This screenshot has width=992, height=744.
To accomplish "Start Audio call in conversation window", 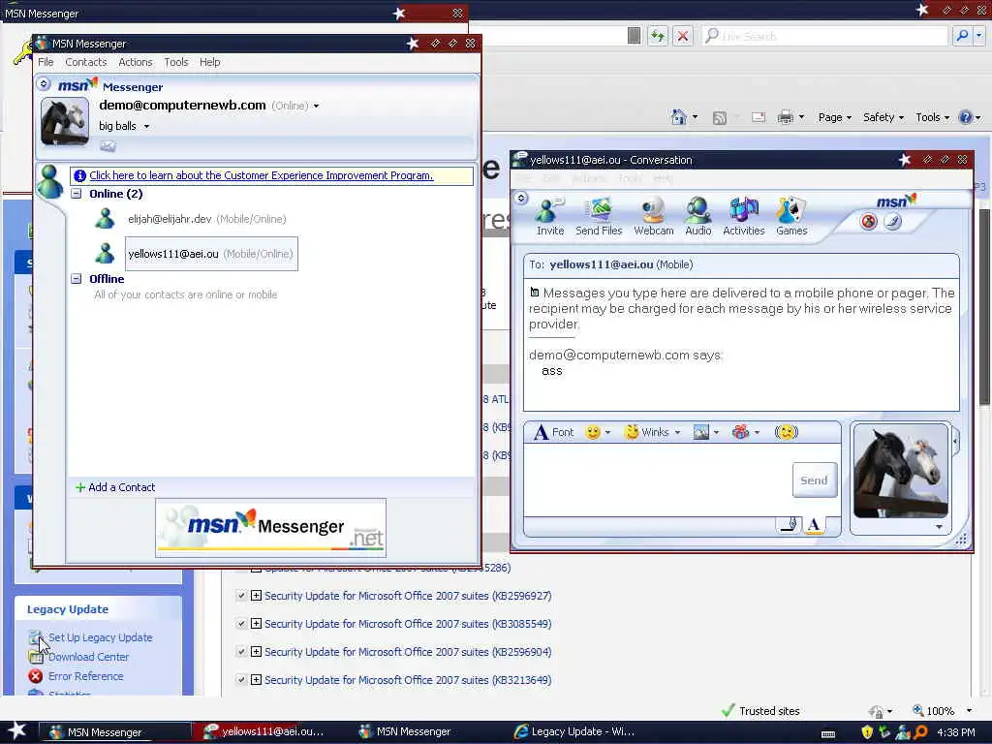I will [x=697, y=216].
